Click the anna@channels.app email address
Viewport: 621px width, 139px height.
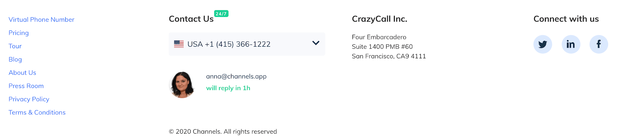pos(236,76)
